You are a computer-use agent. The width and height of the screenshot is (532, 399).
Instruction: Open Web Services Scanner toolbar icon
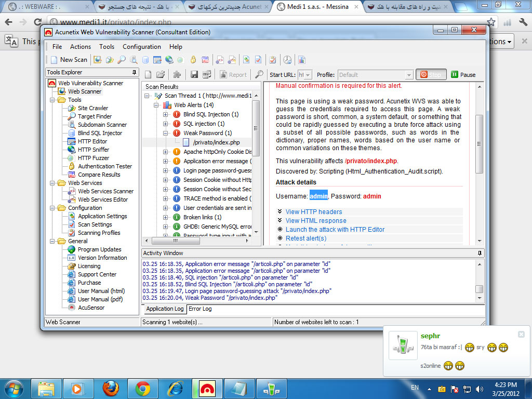pyautogui.click(x=220, y=60)
